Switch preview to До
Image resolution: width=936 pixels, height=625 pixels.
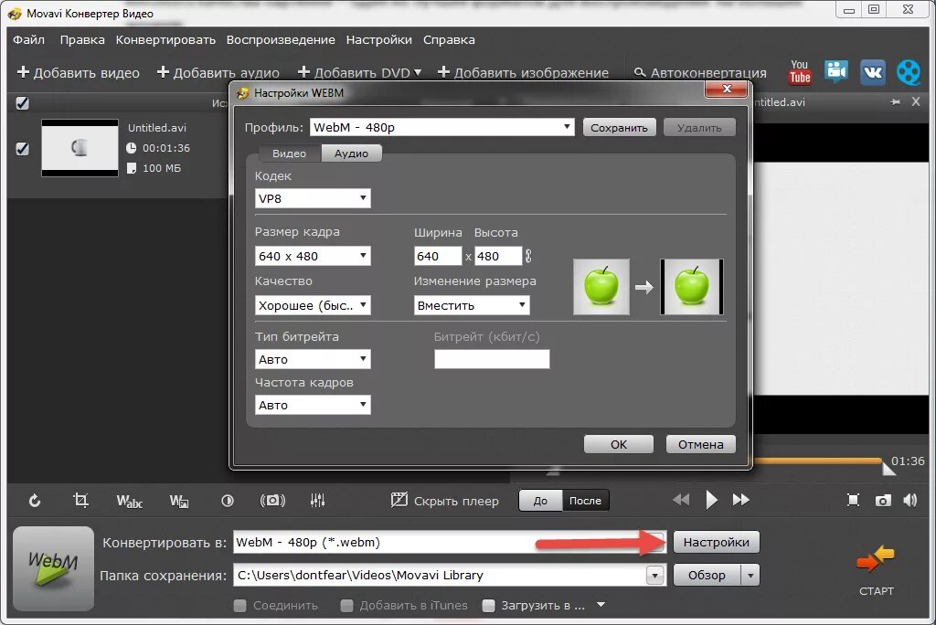tap(540, 500)
